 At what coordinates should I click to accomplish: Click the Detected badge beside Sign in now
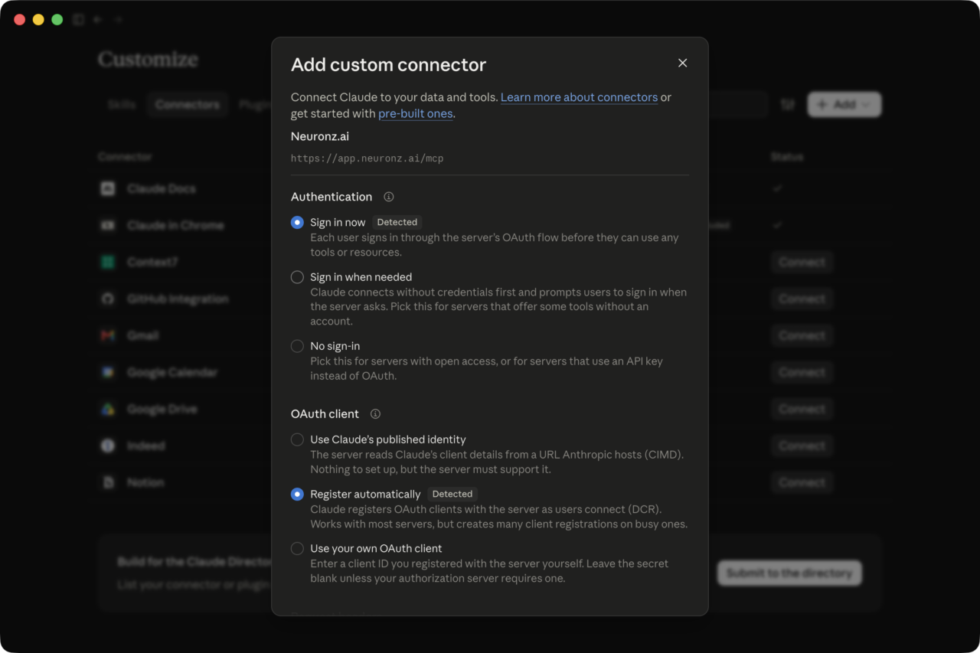pyautogui.click(x=397, y=222)
